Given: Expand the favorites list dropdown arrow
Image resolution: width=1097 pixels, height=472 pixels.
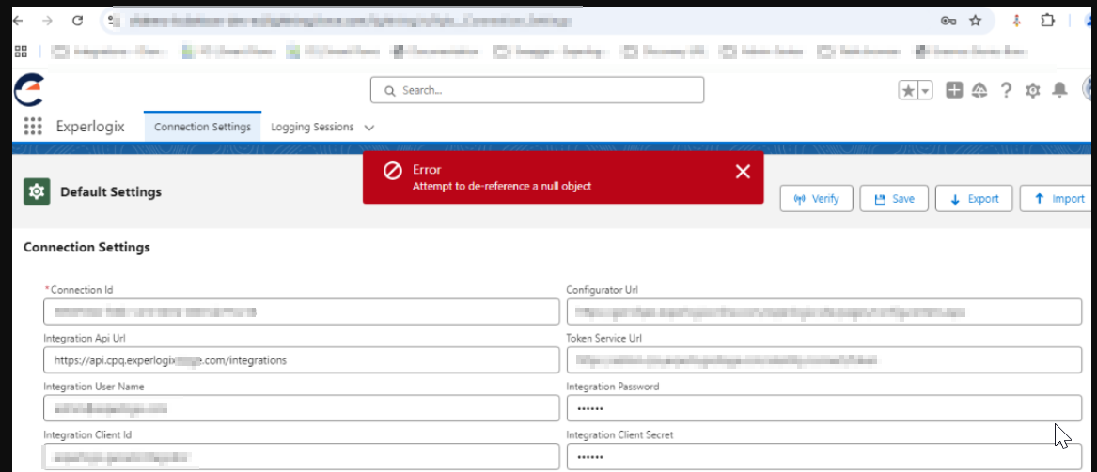Looking at the screenshot, I should [x=925, y=90].
